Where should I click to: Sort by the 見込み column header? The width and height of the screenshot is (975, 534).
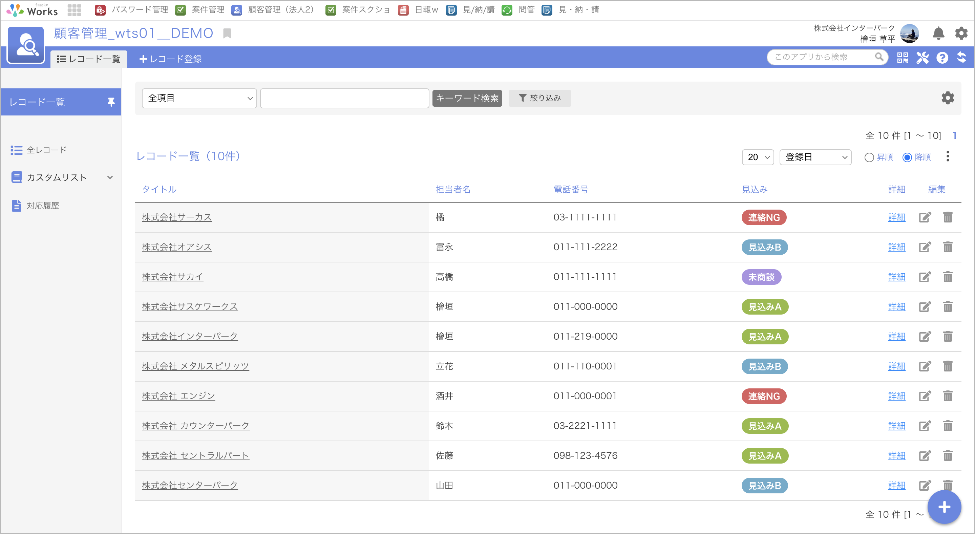[754, 189]
